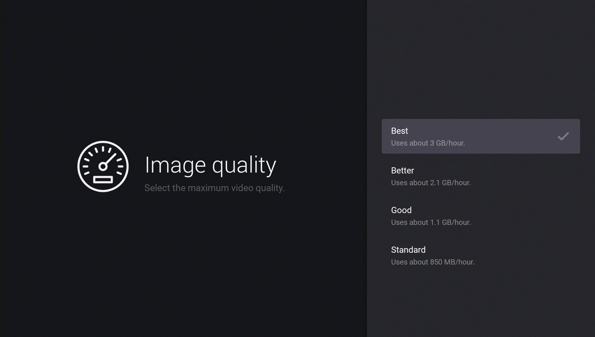
Task: Click the Image quality heading
Action: pyautogui.click(x=210, y=165)
